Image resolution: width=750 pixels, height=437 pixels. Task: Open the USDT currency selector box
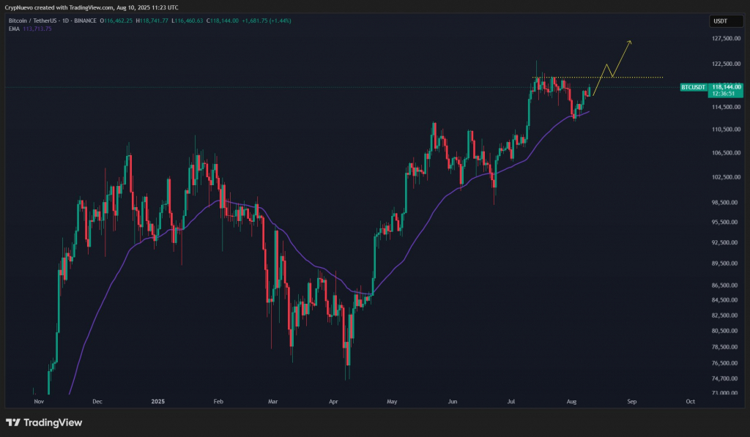(x=726, y=21)
